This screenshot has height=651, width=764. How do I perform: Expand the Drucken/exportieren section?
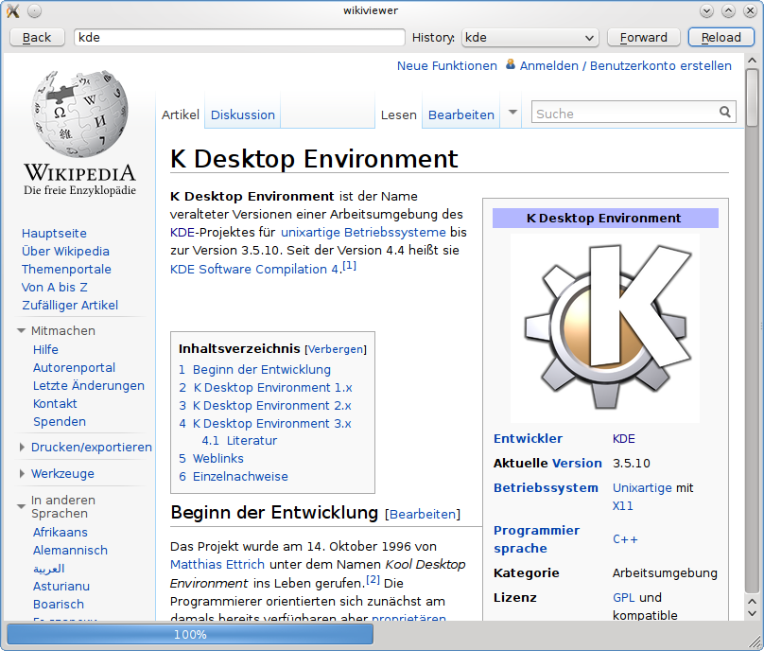coord(22,448)
